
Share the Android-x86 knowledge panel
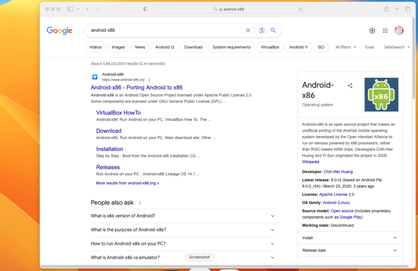[x=350, y=85]
